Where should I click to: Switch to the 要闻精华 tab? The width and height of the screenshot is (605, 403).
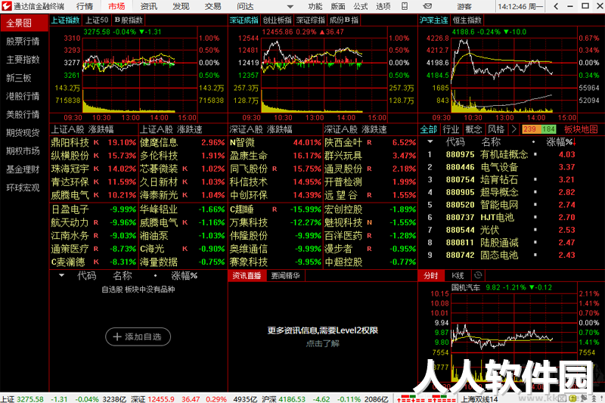[286, 275]
